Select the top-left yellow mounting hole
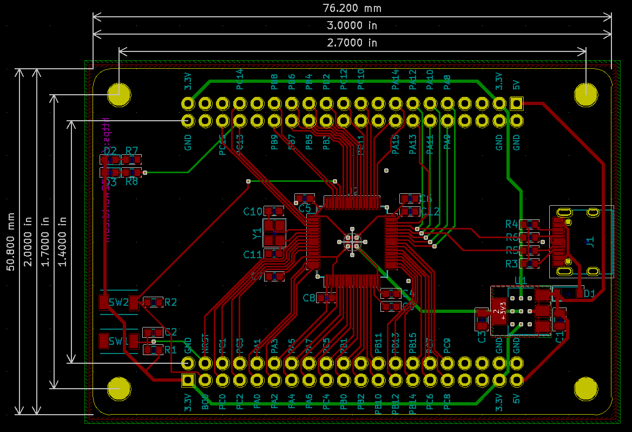Screen dimensions: 632x432 click(119, 95)
